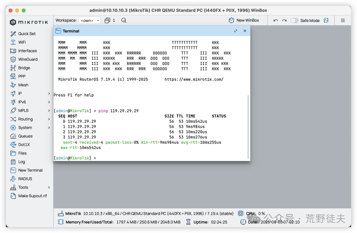Select the Files menu label
This screenshot has width=357, height=233.
pyautogui.click(x=22, y=153)
